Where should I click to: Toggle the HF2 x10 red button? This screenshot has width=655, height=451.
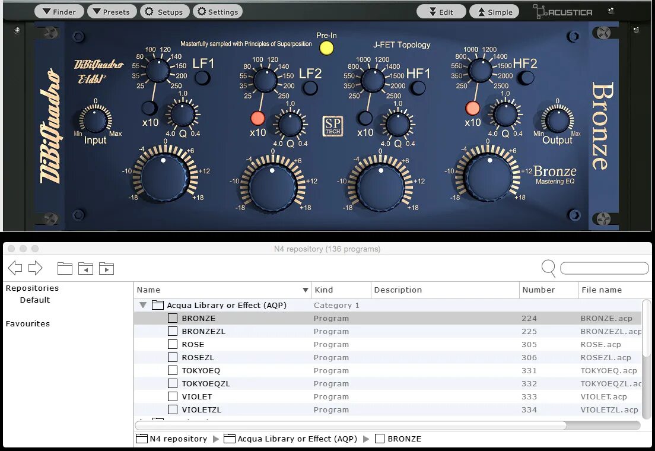(472, 108)
